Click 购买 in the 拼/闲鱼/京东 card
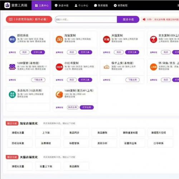This screenshot has height=179, width=179. coord(166,80)
